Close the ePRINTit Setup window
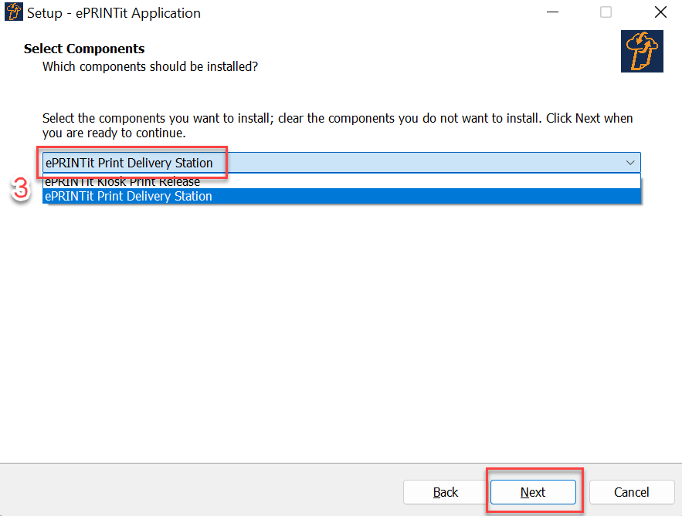Viewport: 682px width, 516px height. pyautogui.click(x=660, y=12)
